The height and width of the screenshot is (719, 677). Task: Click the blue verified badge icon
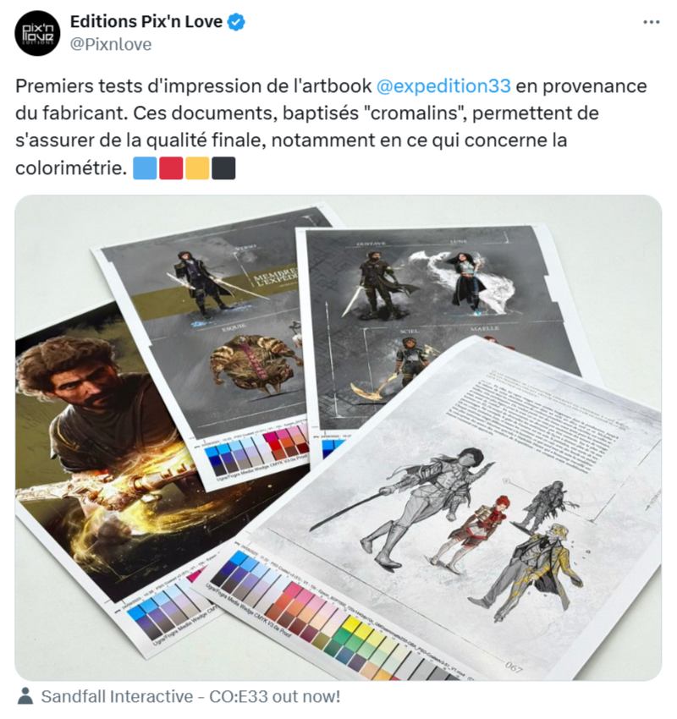pos(237,22)
